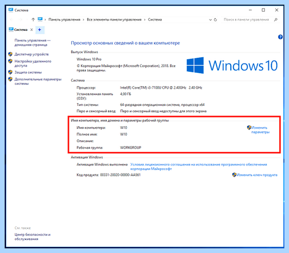Viewport: 289px width, 253px height.
Task: Add a new tab with plus button
Action: 39,30
